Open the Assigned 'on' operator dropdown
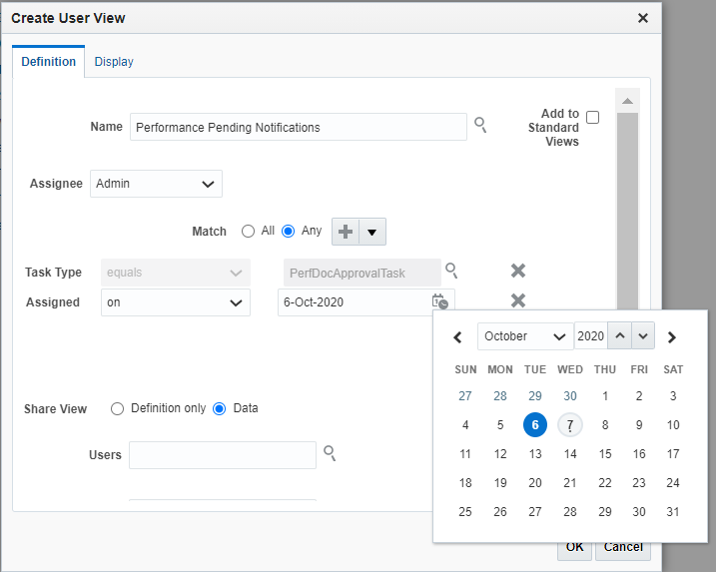The width and height of the screenshot is (716, 572). point(176,302)
